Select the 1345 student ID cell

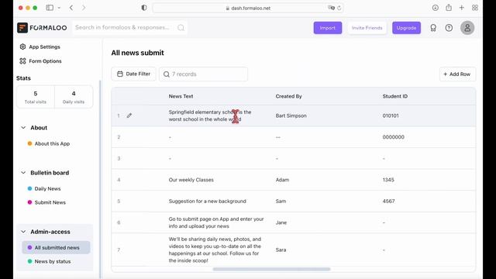pyautogui.click(x=388, y=180)
